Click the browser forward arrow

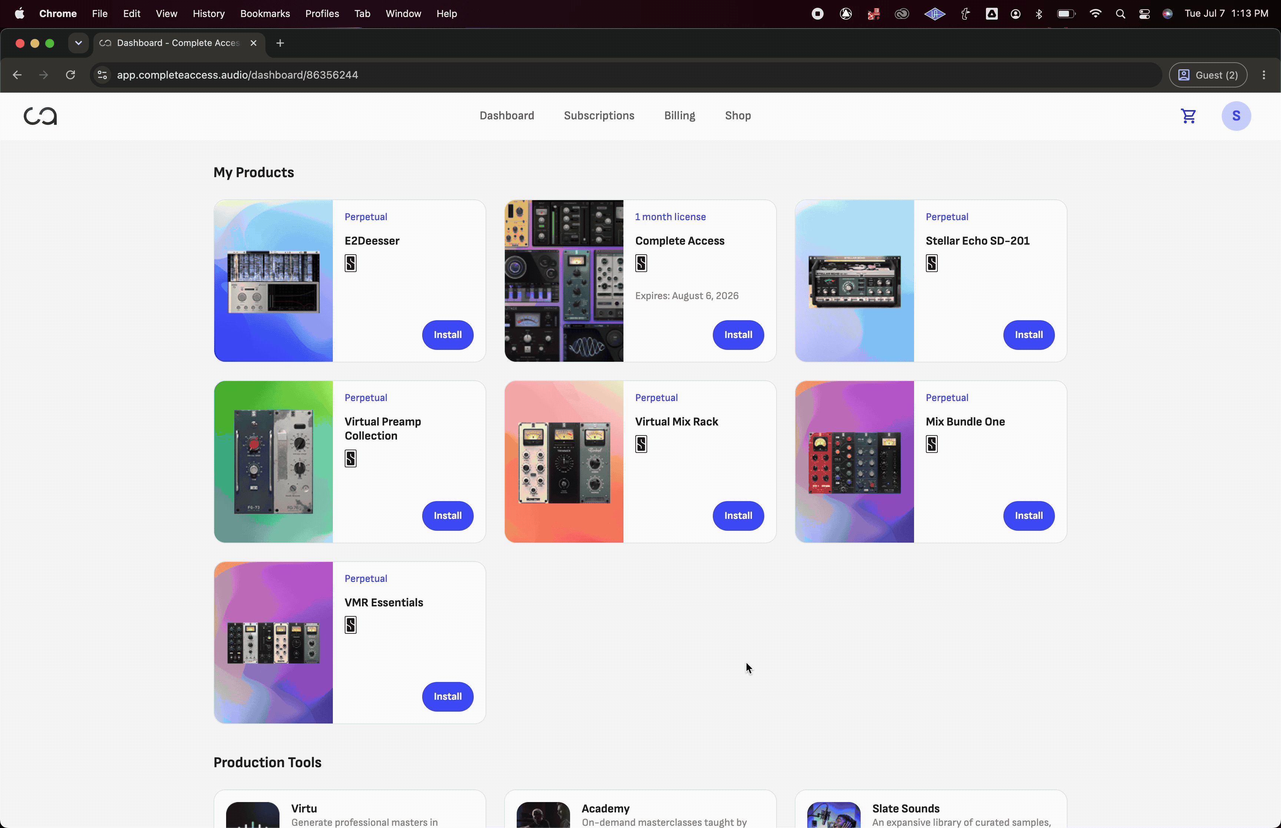(43, 75)
